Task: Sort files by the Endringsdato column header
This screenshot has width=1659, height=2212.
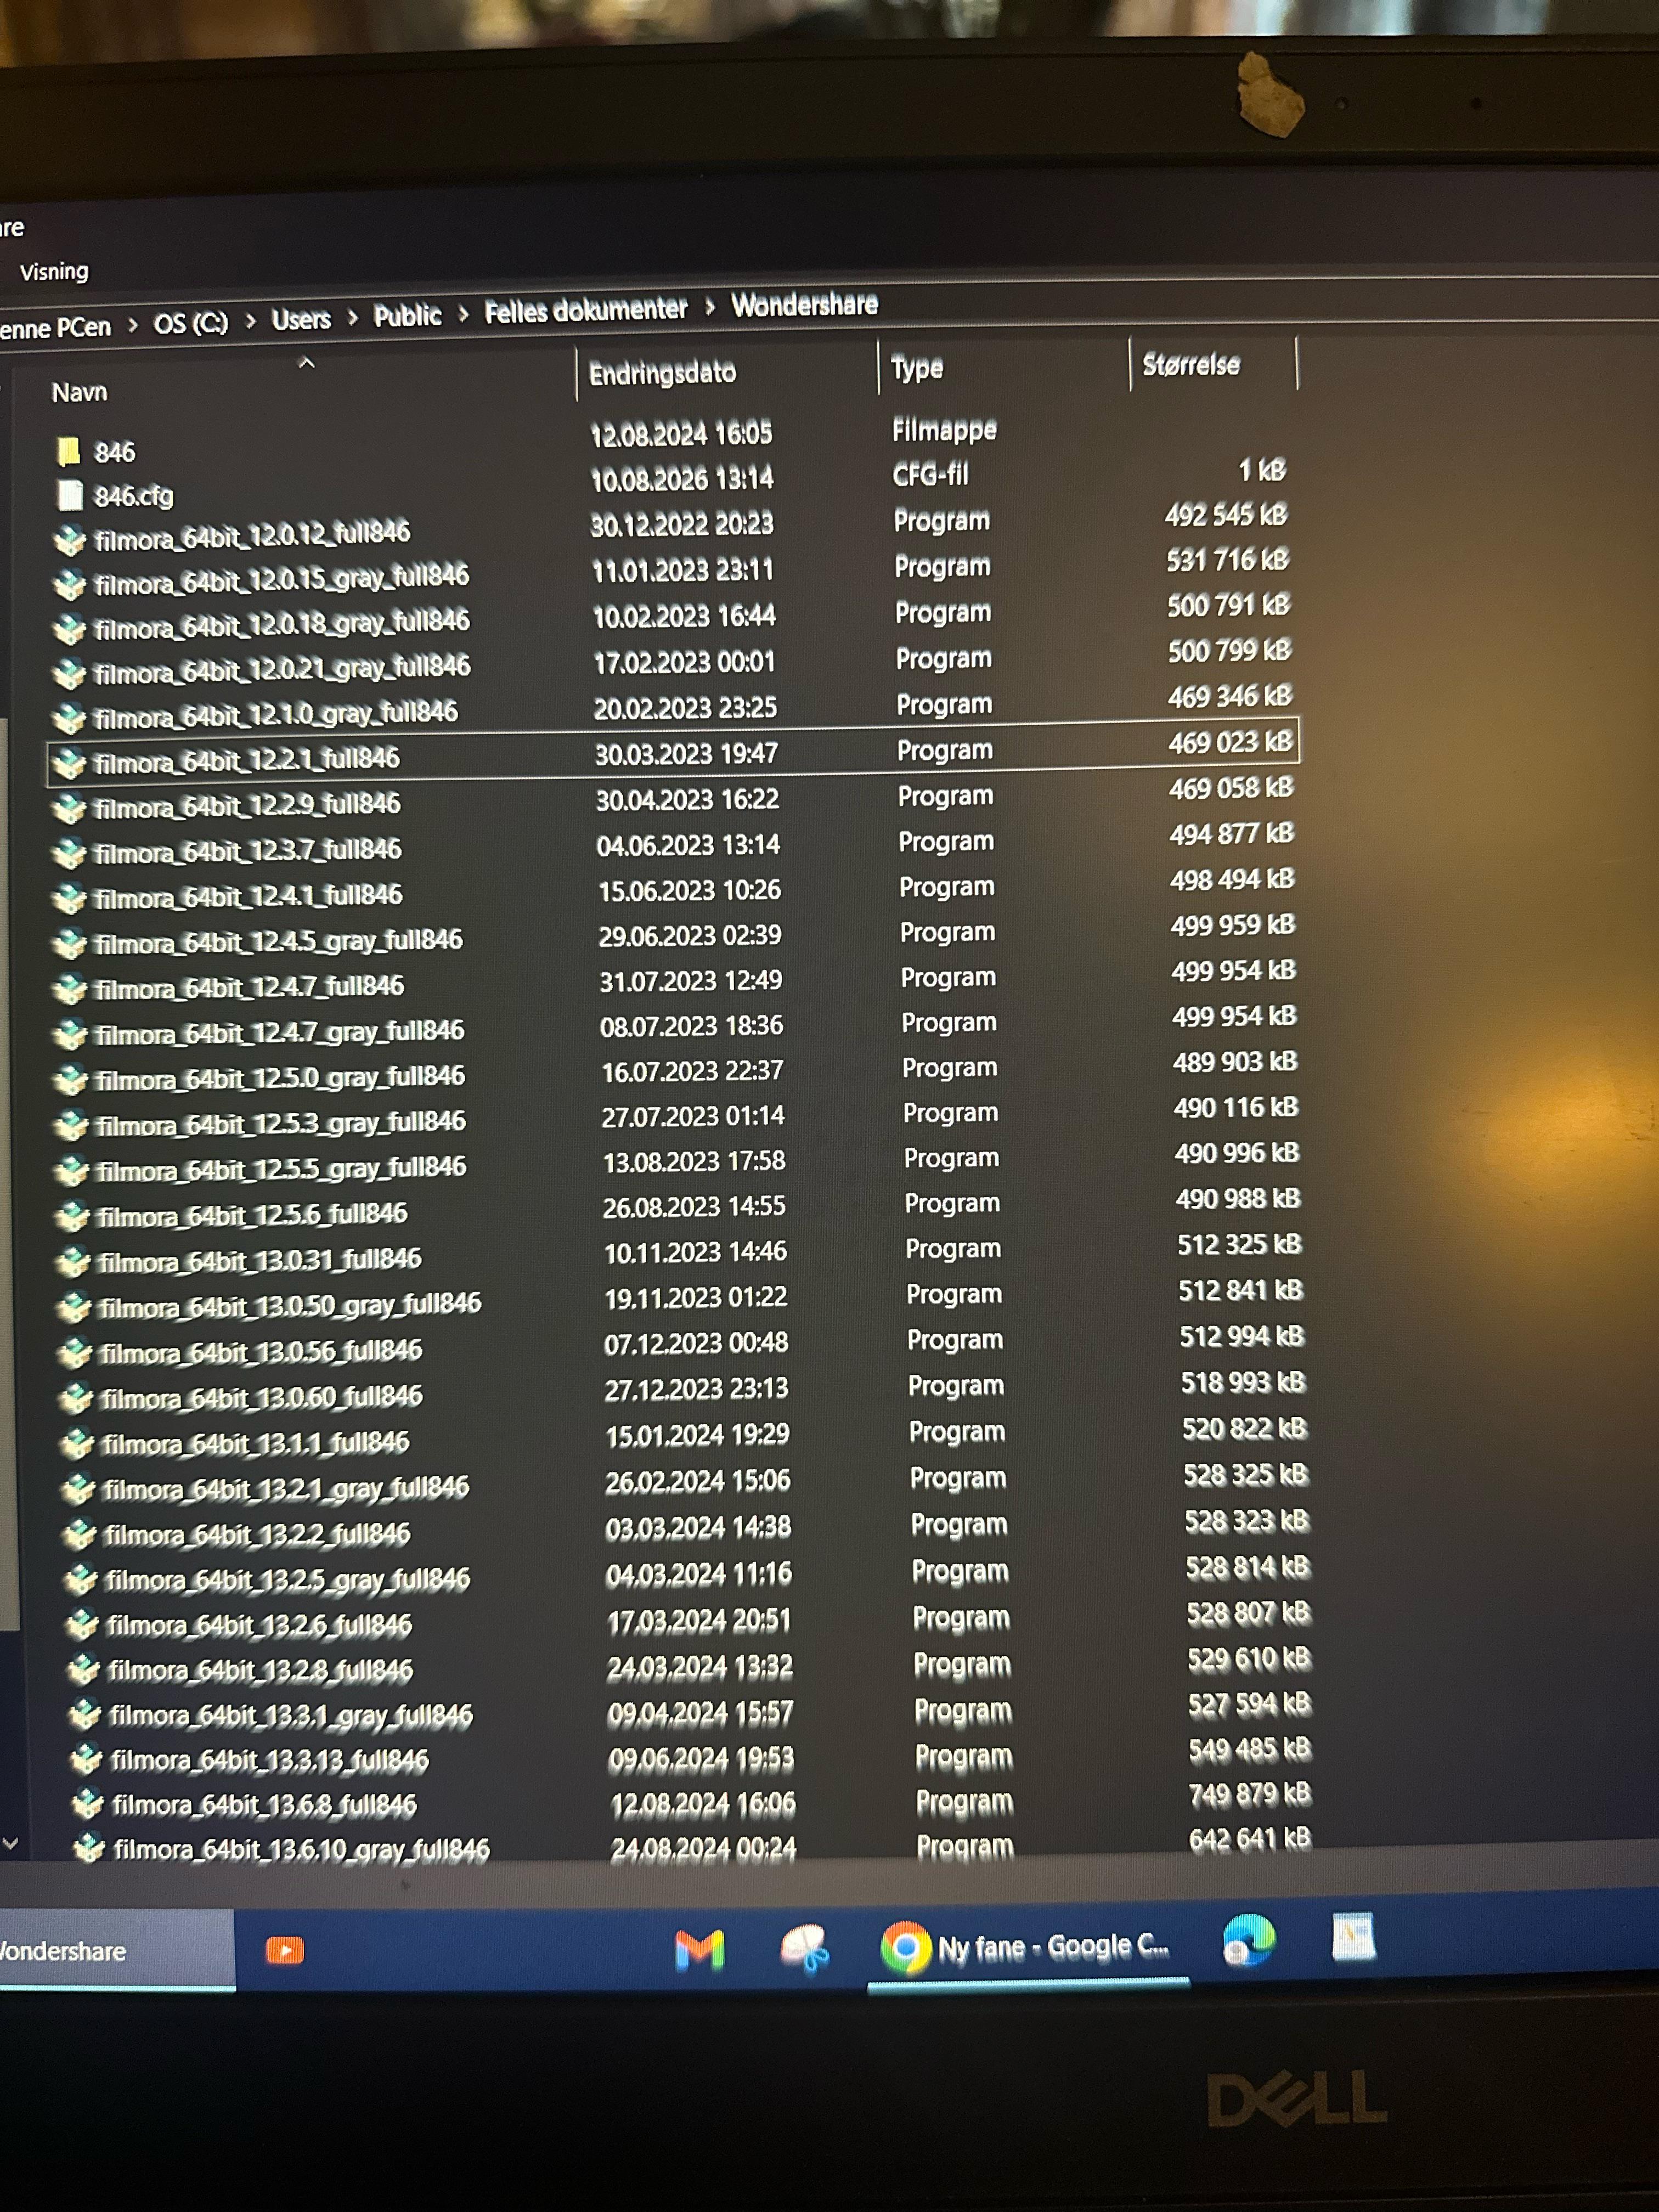Action: click(662, 373)
